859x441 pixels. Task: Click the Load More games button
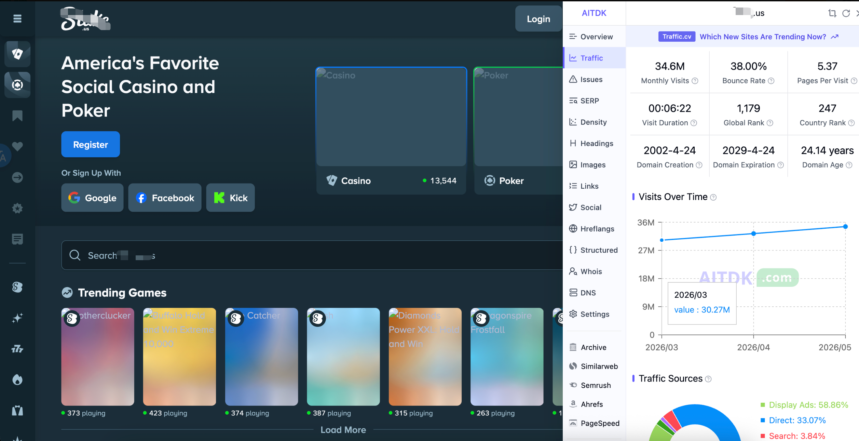pos(343,430)
